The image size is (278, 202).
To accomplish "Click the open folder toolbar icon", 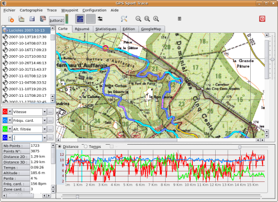I will click(x=22, y=19).
